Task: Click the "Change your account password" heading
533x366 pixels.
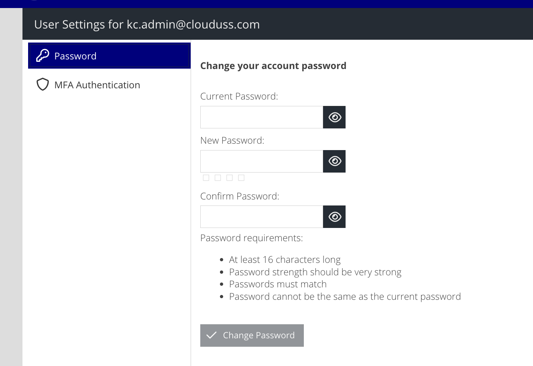Action: point(273,66)
